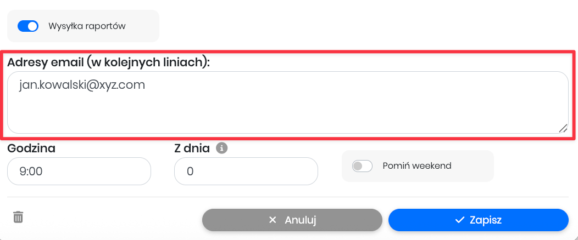Click the Pomiń weekend label text
Viewport: 578px width, 240px height.
click(417, 165)
